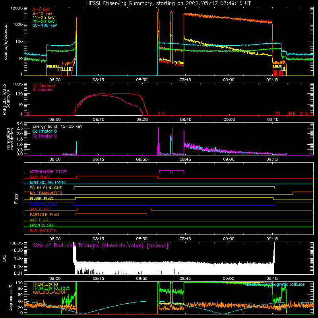
Task: Click the 'Size of Reduced Triangle' panel title
Action: coord(101,246)
